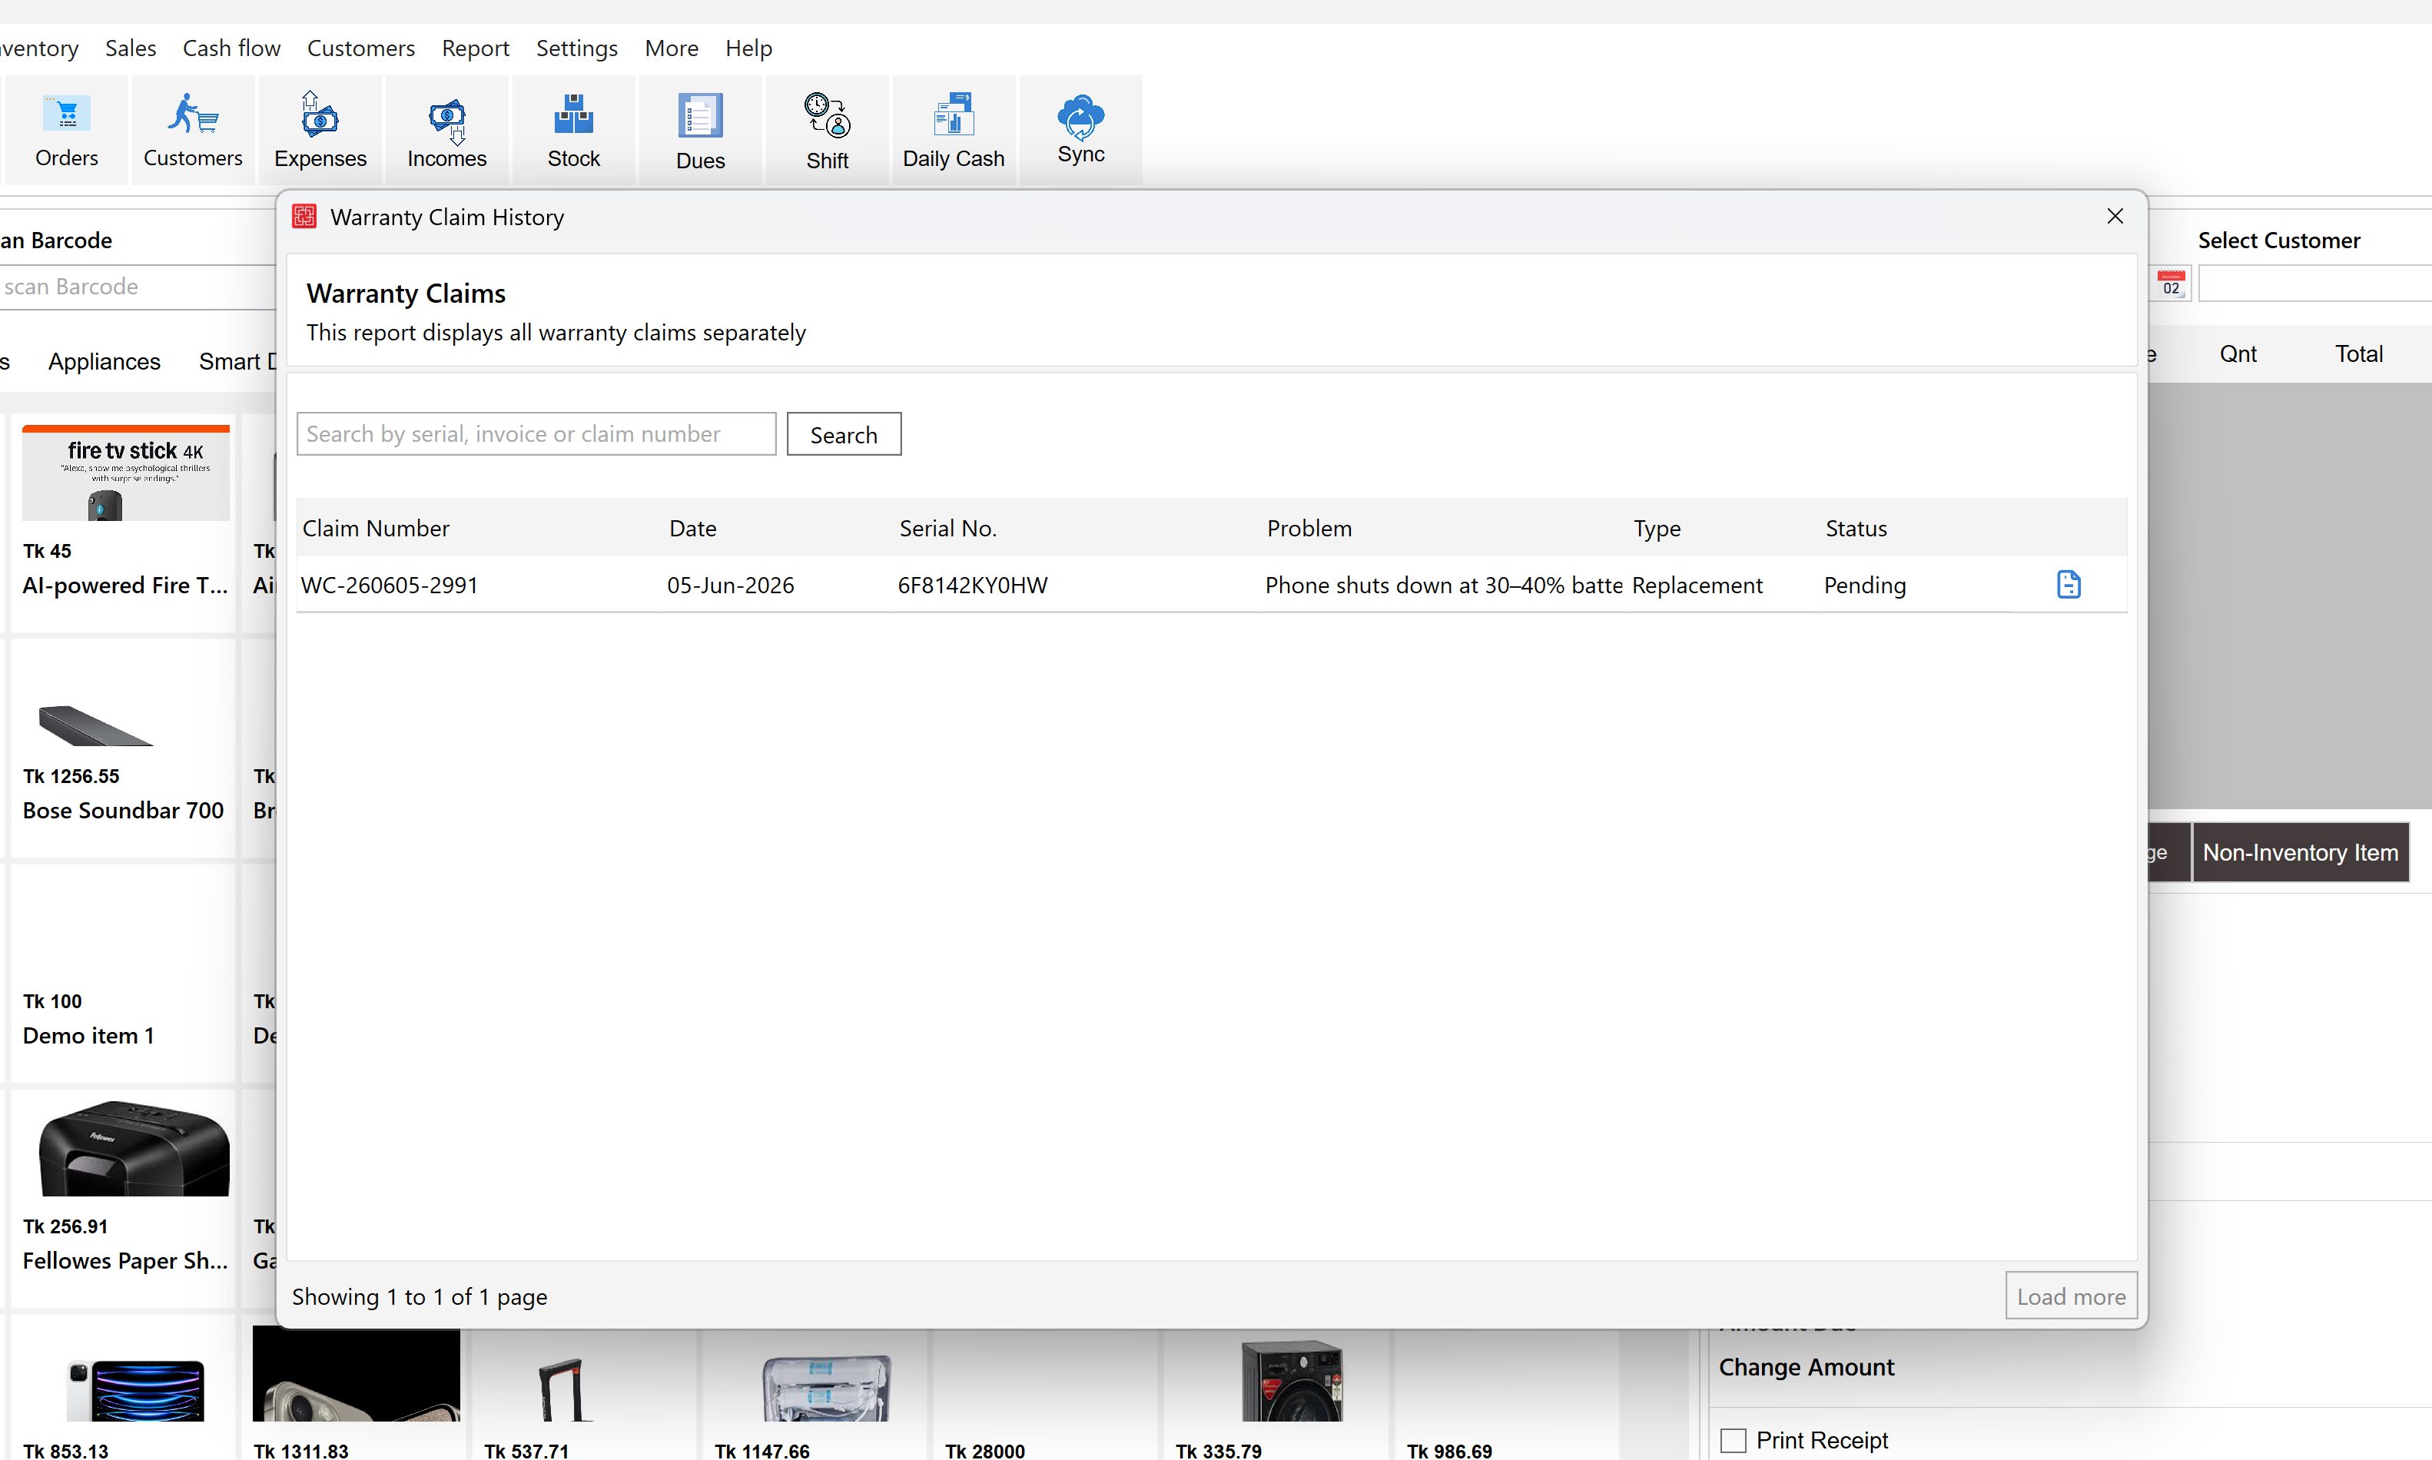Open the Customers toolbar icon
The image size is (2432, 1460).
[x=193, y=131]
